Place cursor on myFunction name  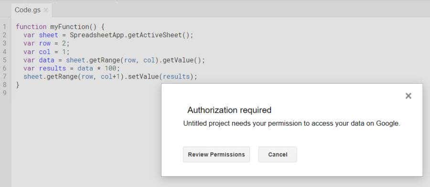click(x=69, y=27)
